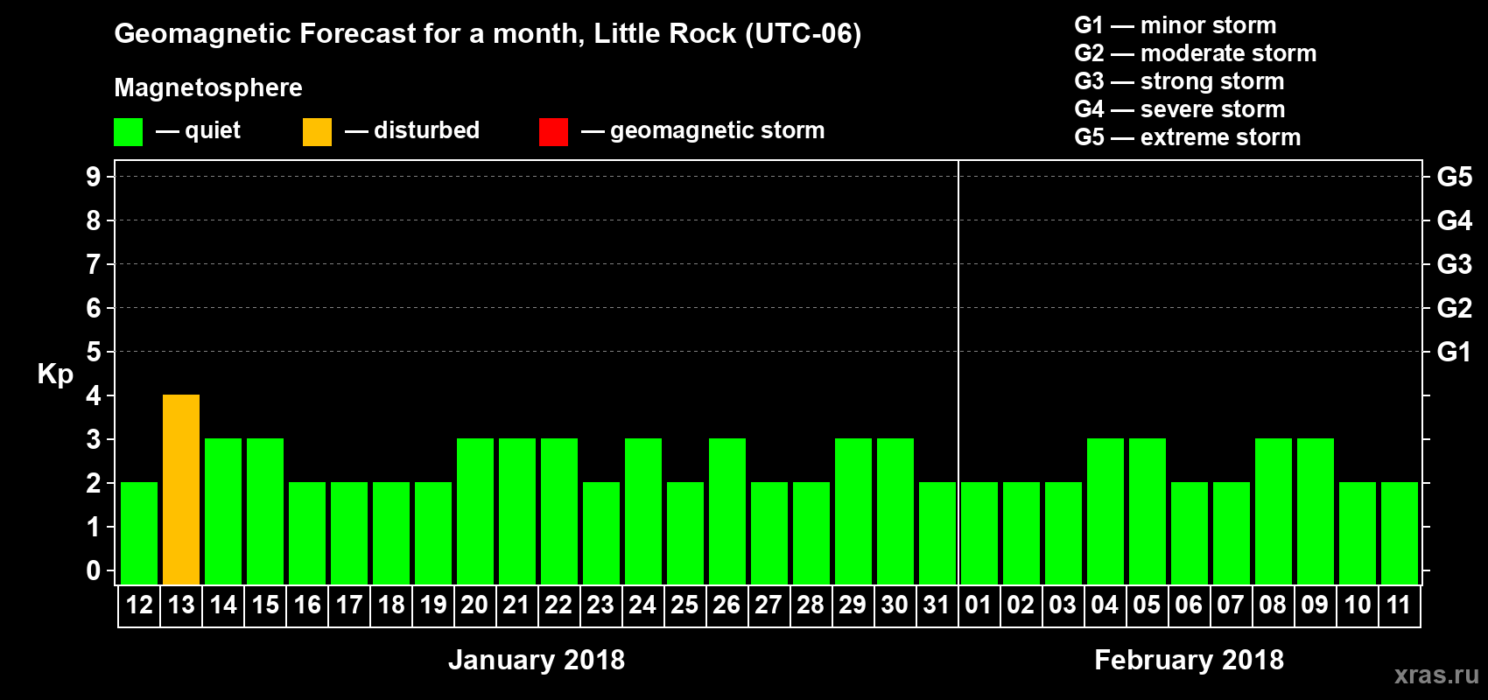Screen dimensions: 1488x700
Task: Select the bar for February 05
Action: [x=1148, y=511]
